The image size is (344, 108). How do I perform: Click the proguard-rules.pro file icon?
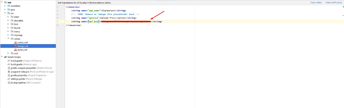click(9, 72)
